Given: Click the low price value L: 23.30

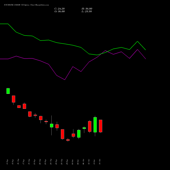Looking at the screenshot, I should [87, 12].
